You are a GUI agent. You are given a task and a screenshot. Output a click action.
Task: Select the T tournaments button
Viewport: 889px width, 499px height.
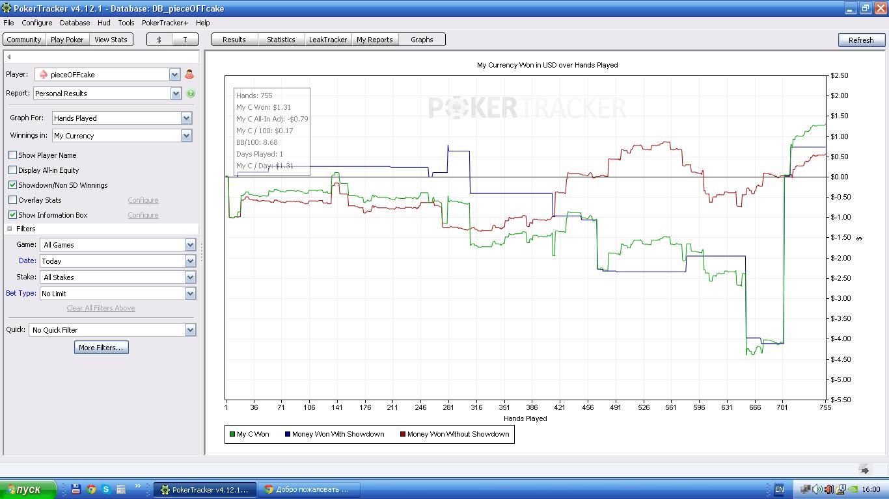point(185,40)
